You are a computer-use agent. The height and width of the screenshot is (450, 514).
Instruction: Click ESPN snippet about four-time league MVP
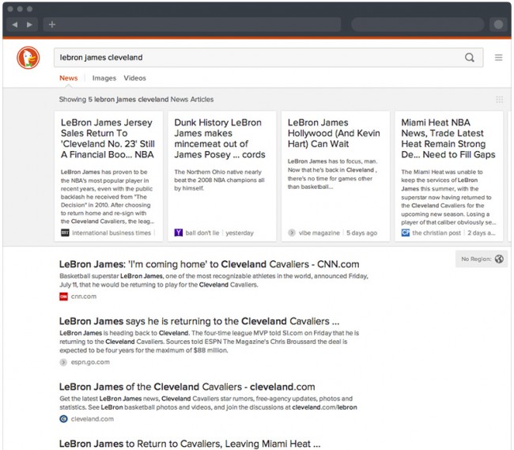209,342
